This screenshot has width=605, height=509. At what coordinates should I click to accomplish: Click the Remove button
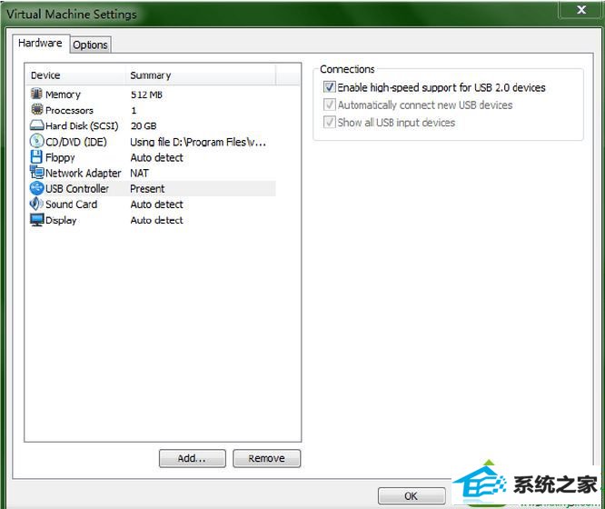[x=266, y=458]
